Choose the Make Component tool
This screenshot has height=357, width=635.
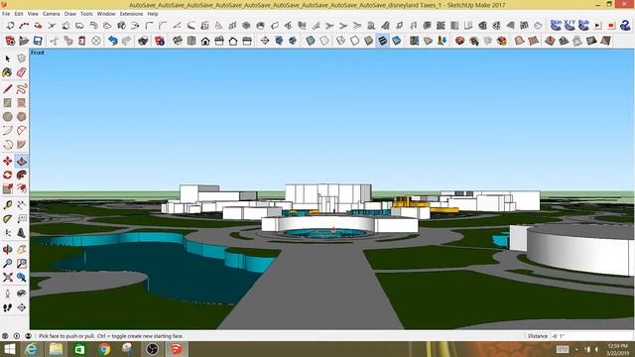22,59
